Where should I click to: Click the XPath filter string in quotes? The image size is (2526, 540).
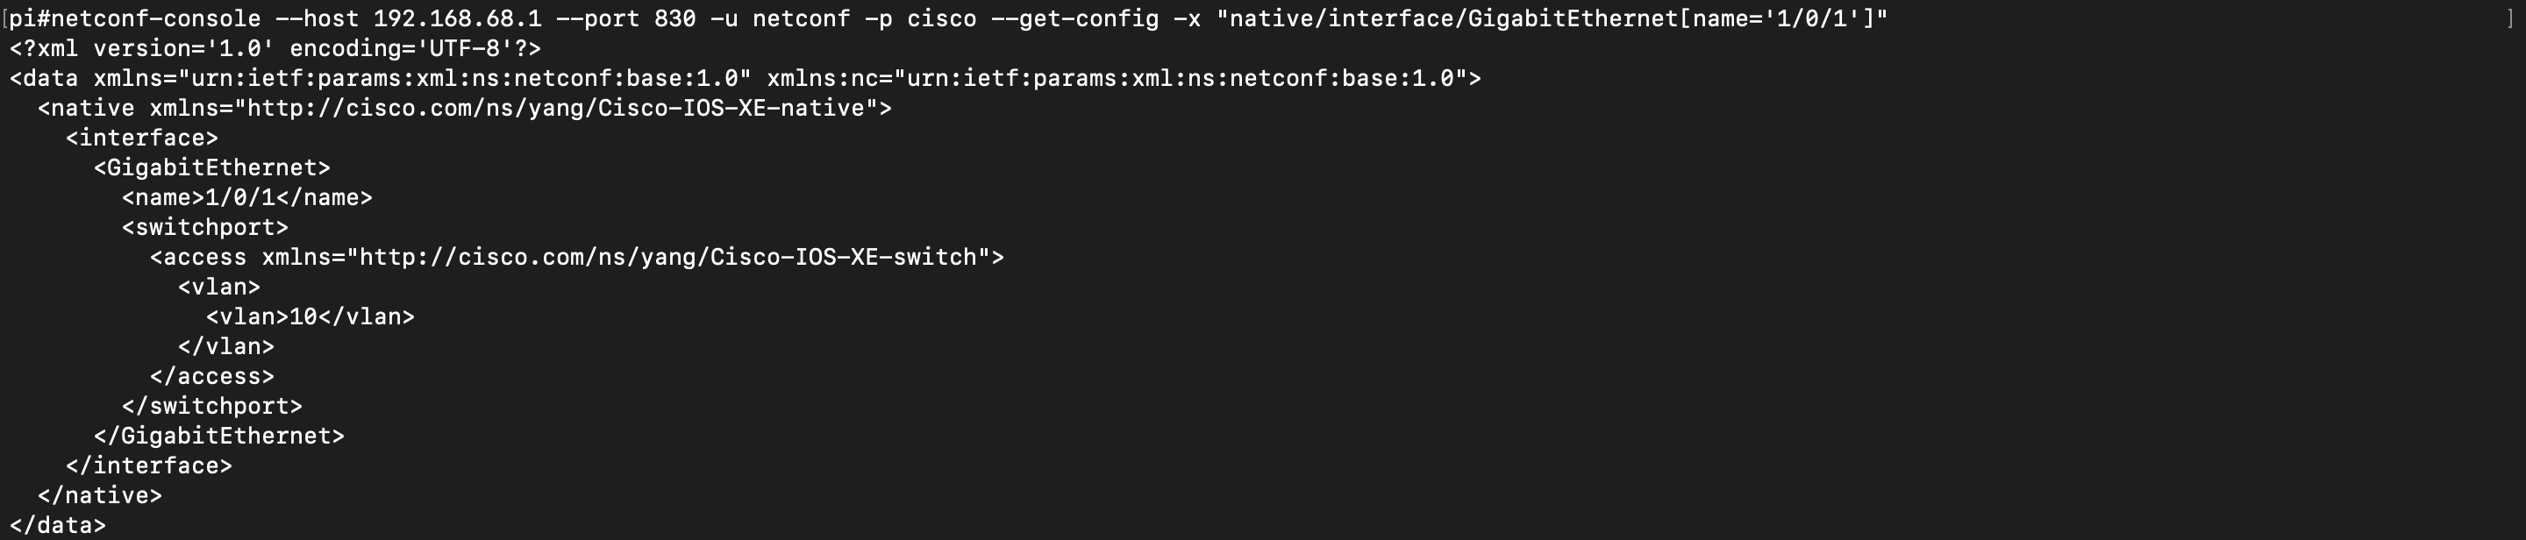1552,18
